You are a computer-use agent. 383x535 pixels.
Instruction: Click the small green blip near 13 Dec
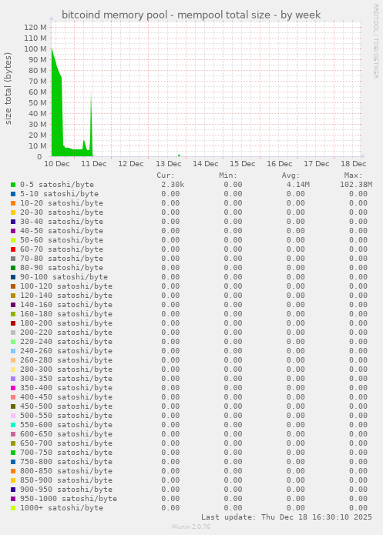179,155
